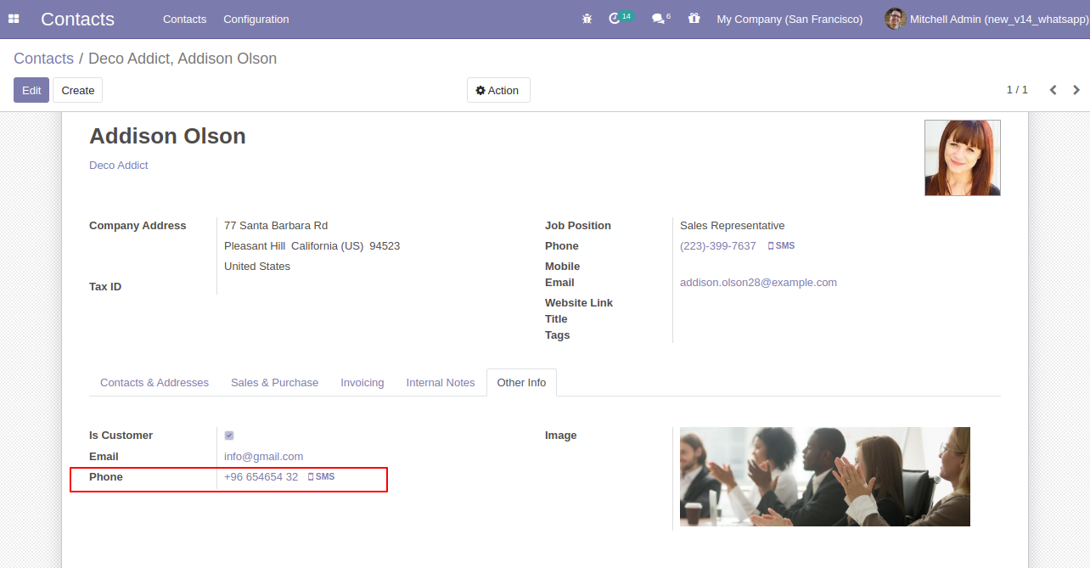Open Deco Addict company link
The height and width of the screenshot is (568, 1090).
119,166
